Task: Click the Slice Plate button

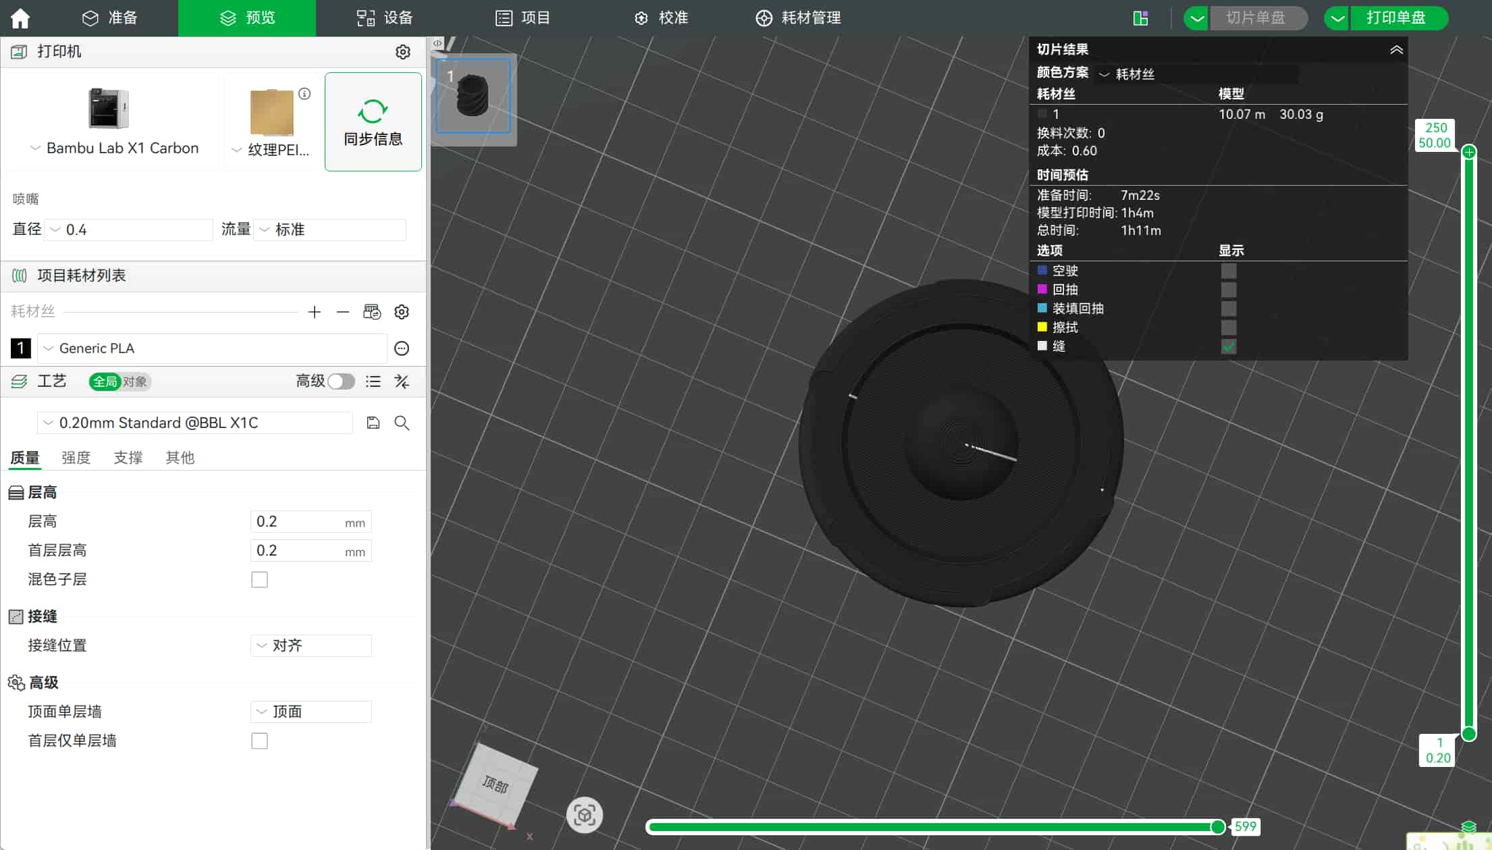Action: pyautogui.click(x=1258, y=18)
